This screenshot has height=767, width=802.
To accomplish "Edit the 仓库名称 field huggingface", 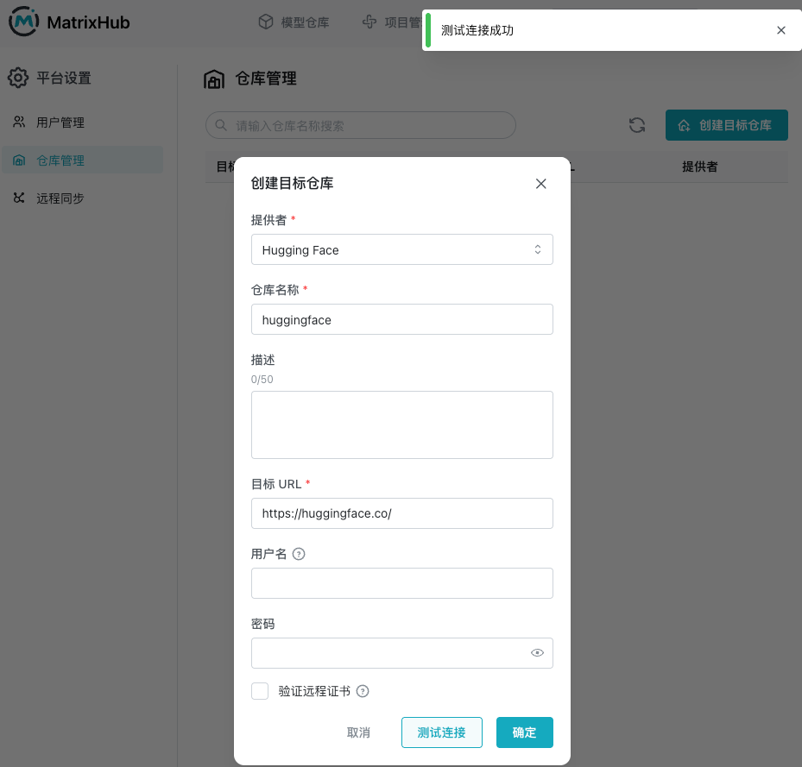I will (402, 319).
